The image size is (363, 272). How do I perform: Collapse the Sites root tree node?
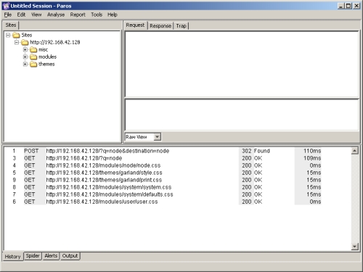(x=8, y=35)
